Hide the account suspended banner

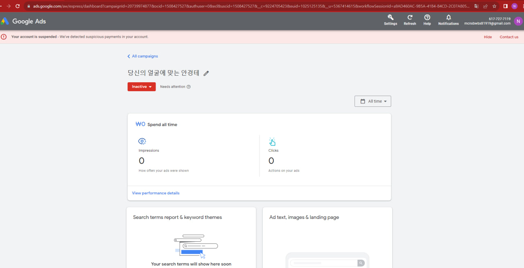pos(488,37)
